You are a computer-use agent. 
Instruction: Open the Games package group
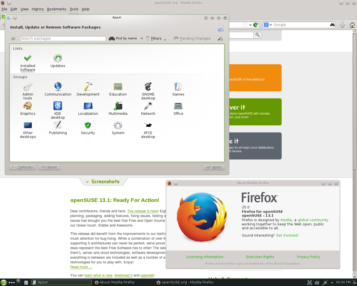click(x=178, y=89)
